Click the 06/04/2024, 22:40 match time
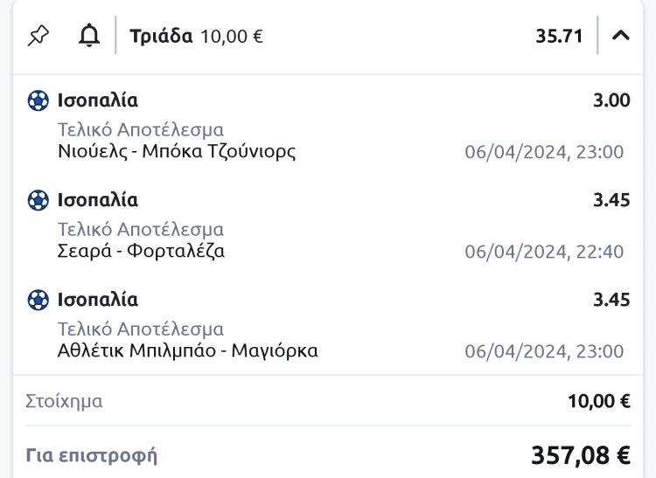 point(544,252)
